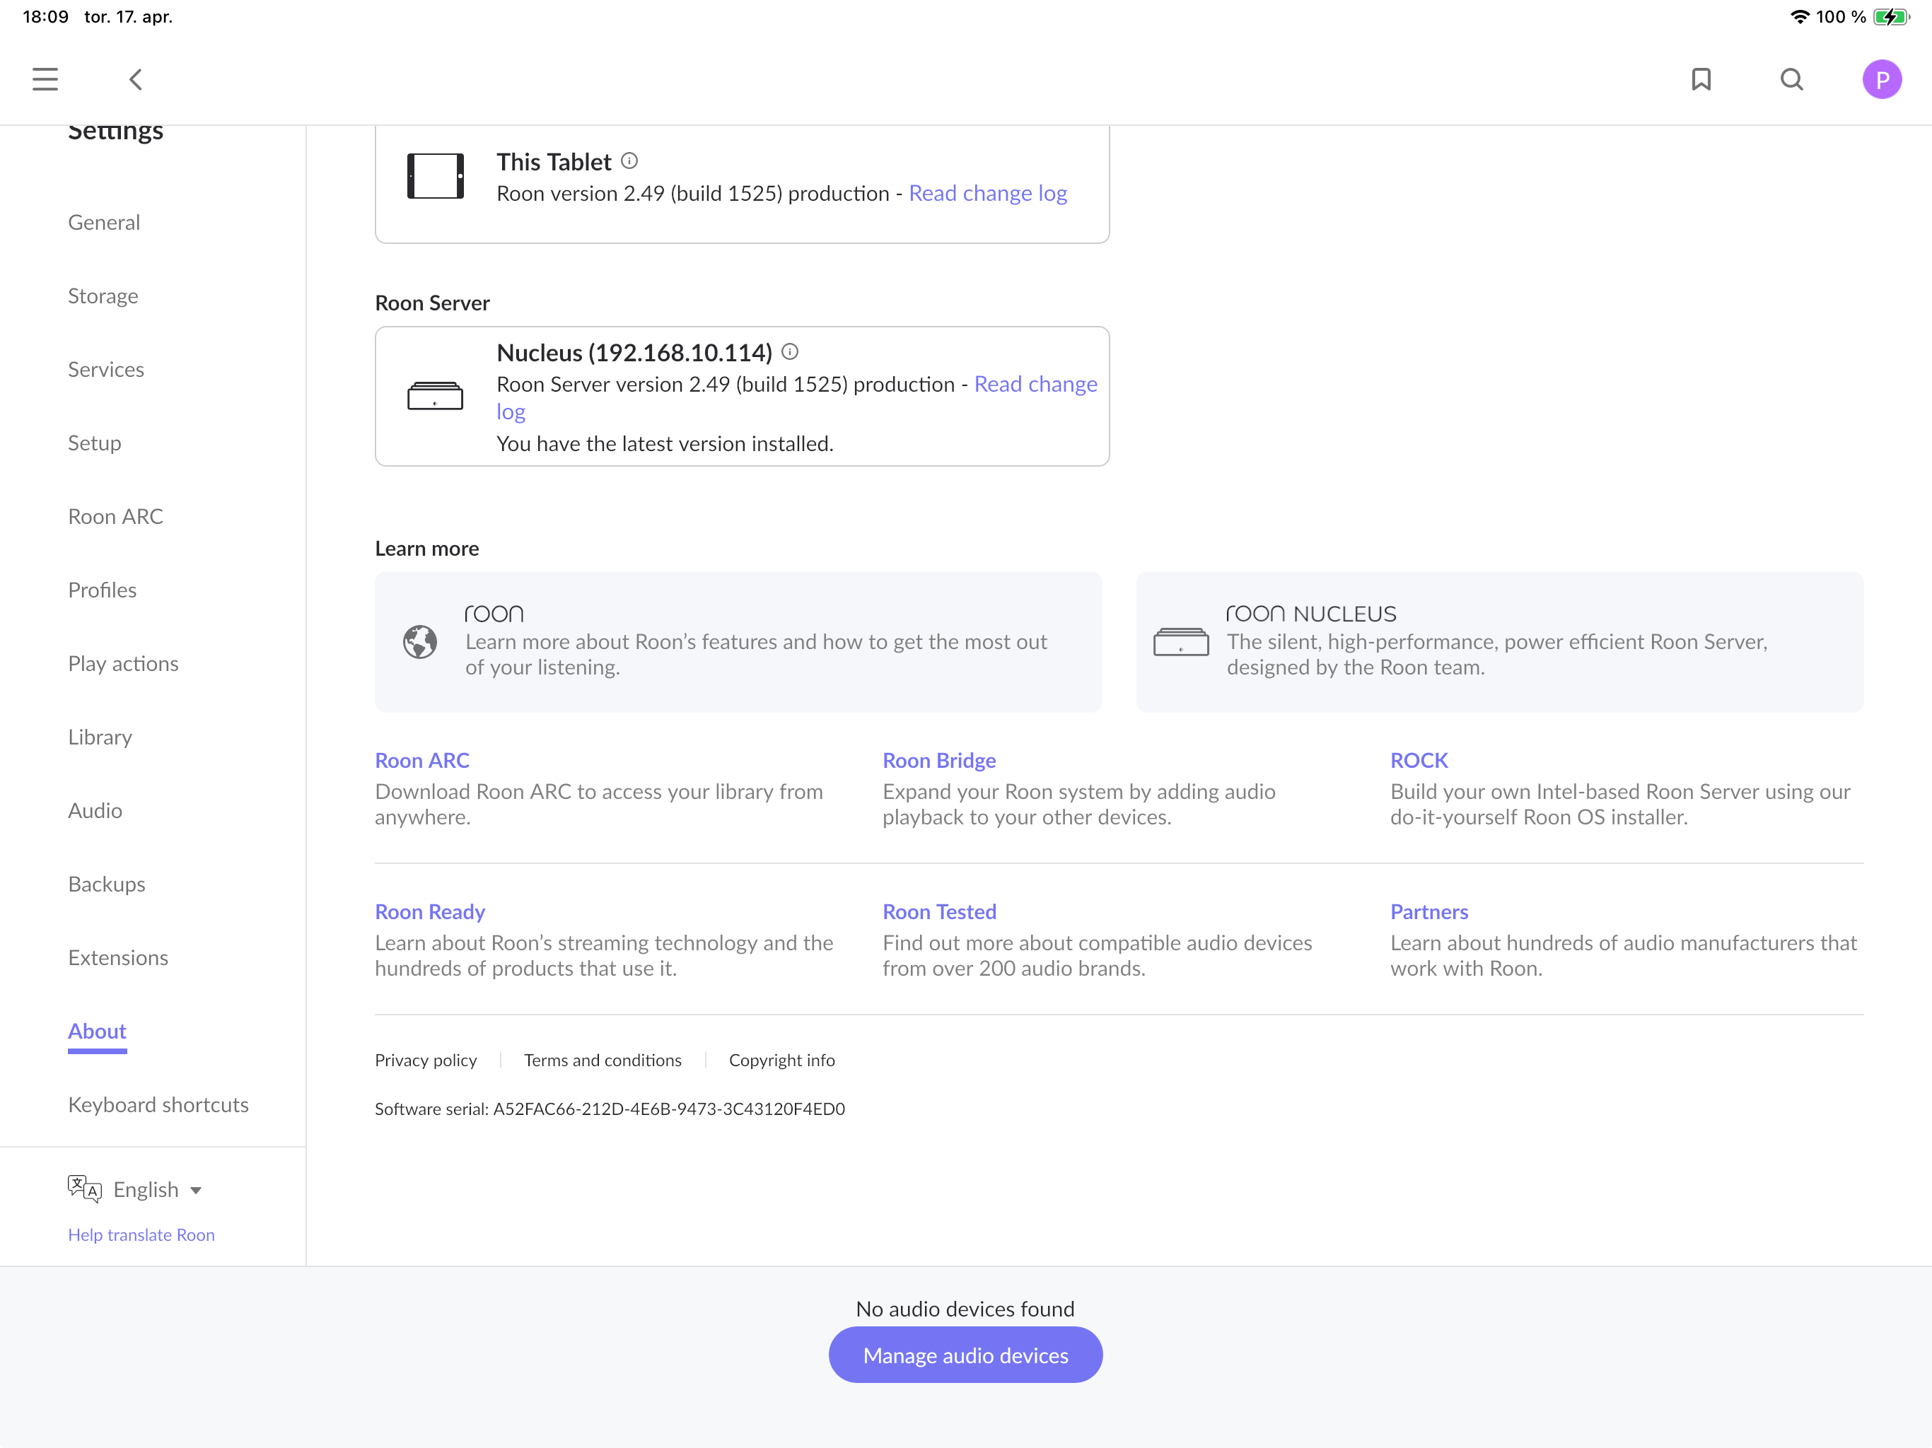Select Audio in settings sidebar
Image resolution: width=1932 pixels, height=1448 pixels.
[95, 810]
